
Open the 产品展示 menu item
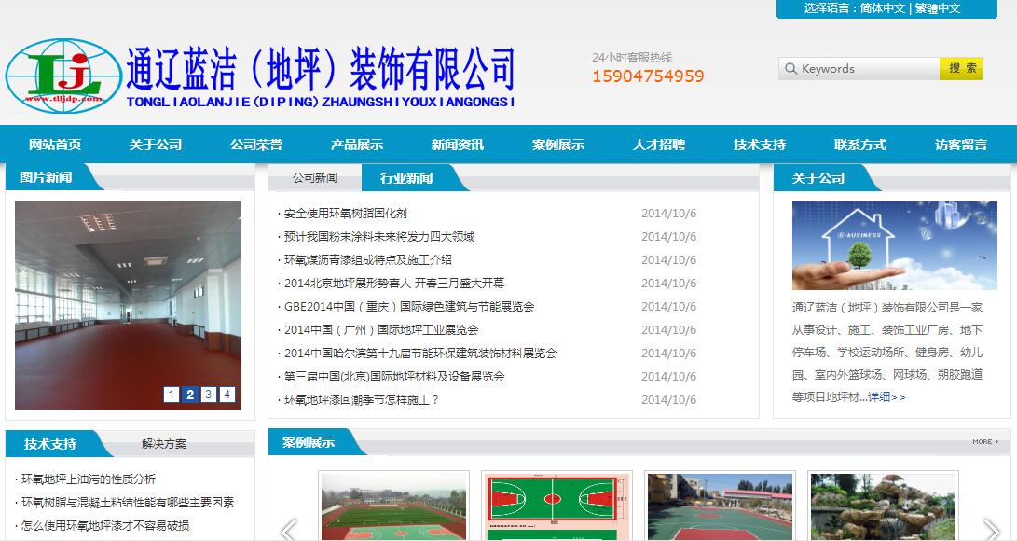(x=357, y=145)
